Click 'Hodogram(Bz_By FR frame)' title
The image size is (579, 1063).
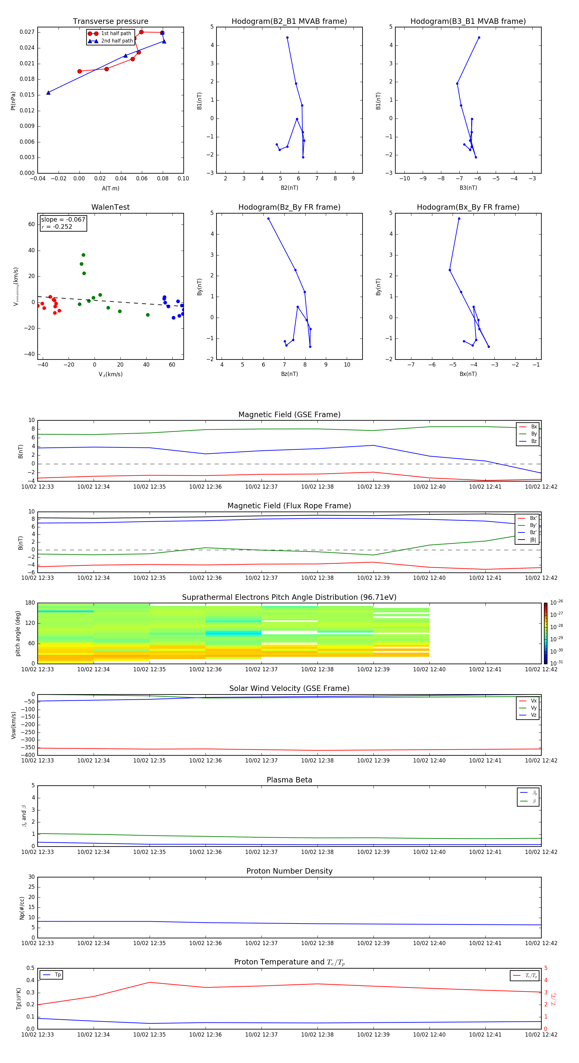click(x=289, y=207)
